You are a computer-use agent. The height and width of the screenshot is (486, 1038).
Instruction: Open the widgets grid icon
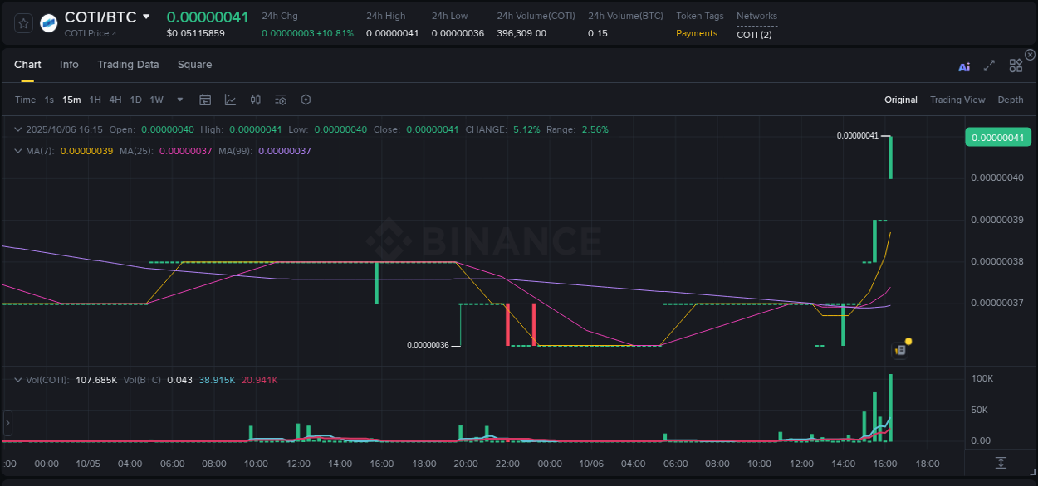(x=1016, y=66)
